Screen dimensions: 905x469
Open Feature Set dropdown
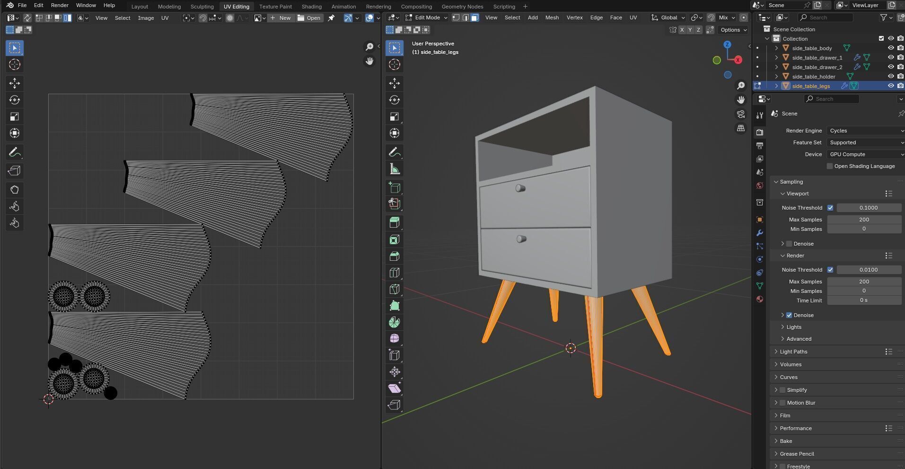866,142
